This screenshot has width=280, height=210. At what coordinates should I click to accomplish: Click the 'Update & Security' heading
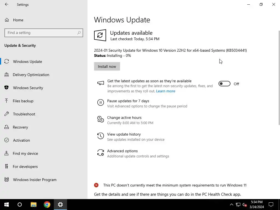click(20, 45)
